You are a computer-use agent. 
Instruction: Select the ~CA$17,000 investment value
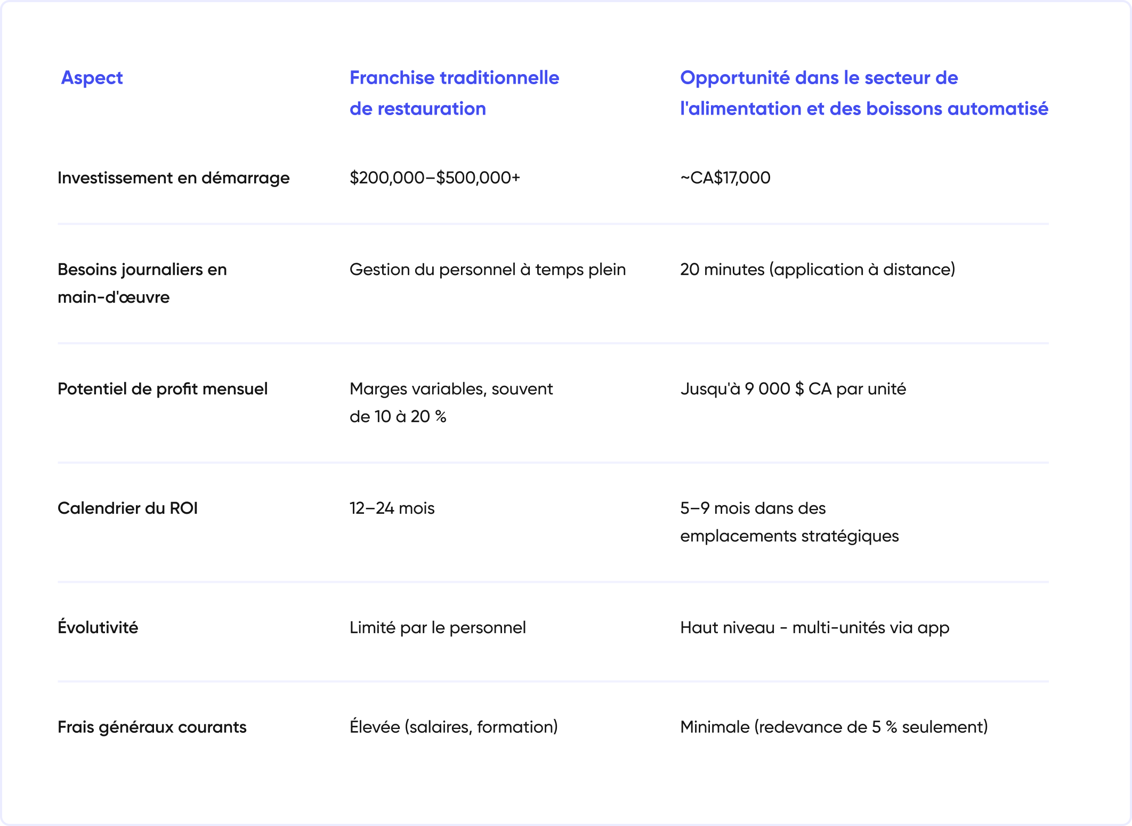(725, 177)
